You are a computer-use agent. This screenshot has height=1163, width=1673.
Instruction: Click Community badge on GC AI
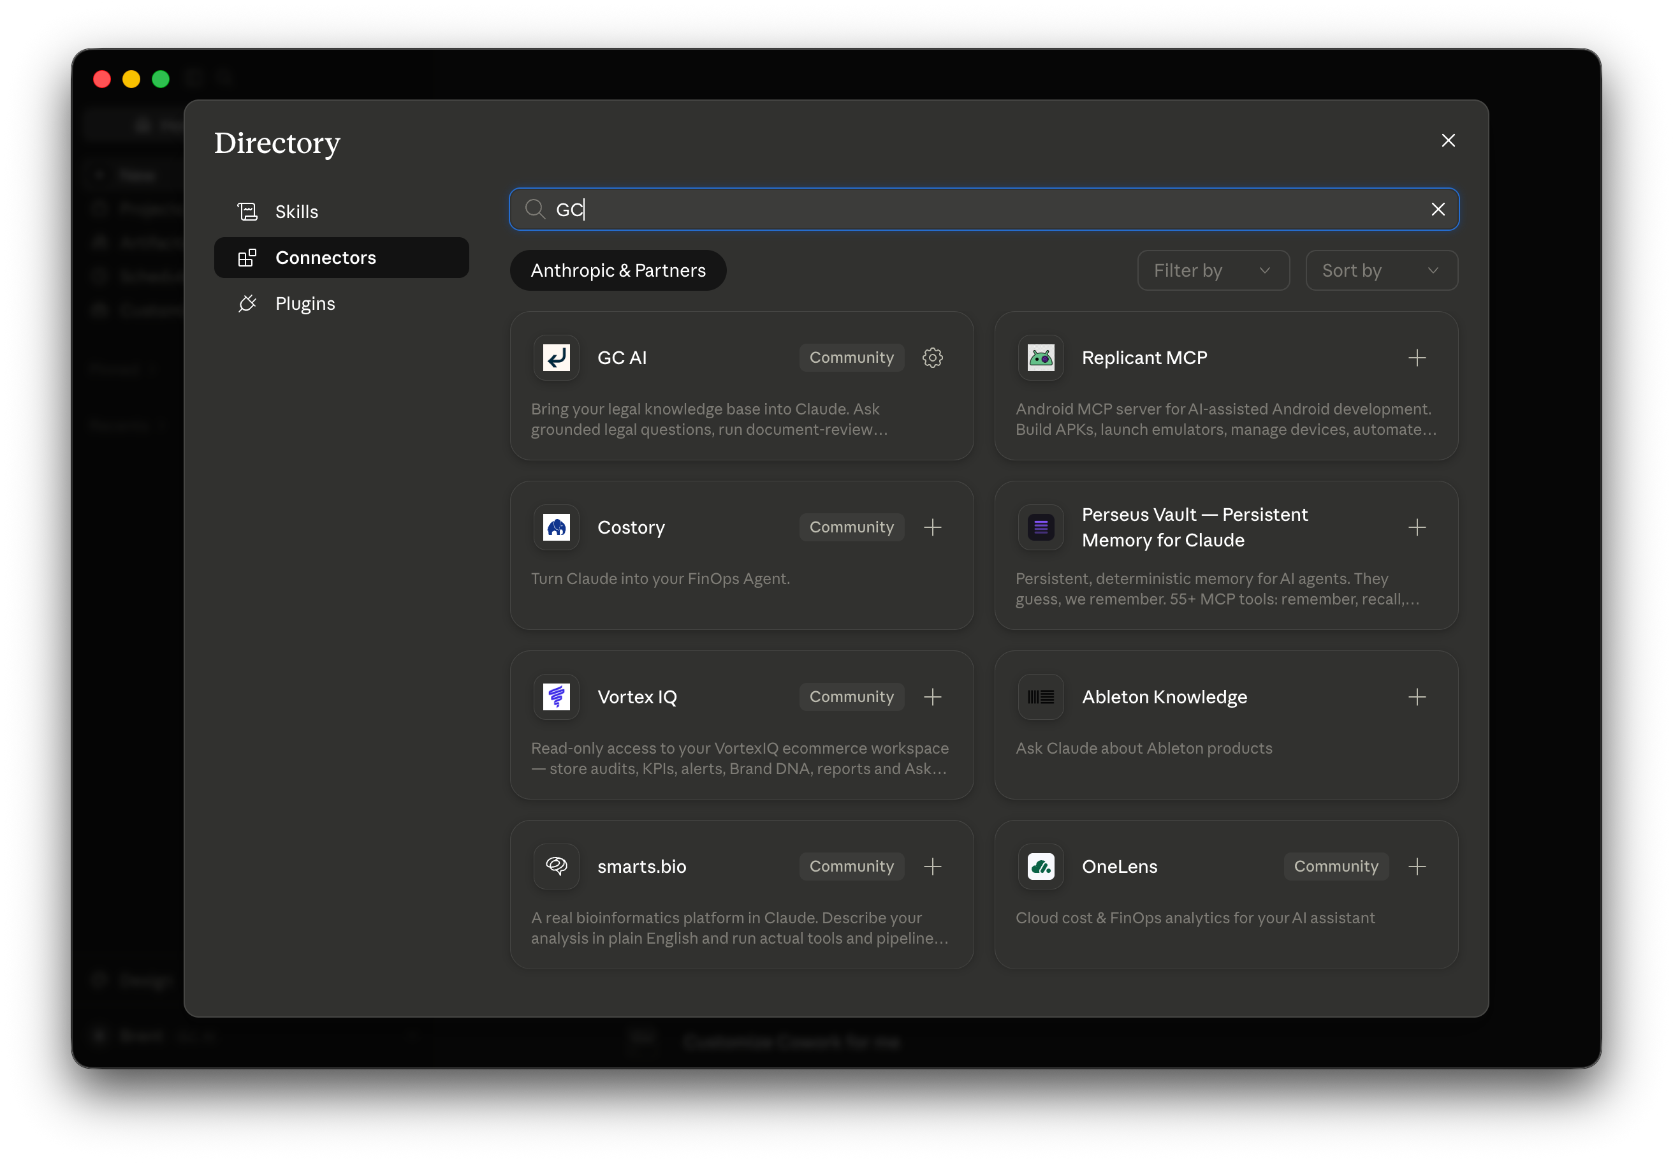click(851, 358)
